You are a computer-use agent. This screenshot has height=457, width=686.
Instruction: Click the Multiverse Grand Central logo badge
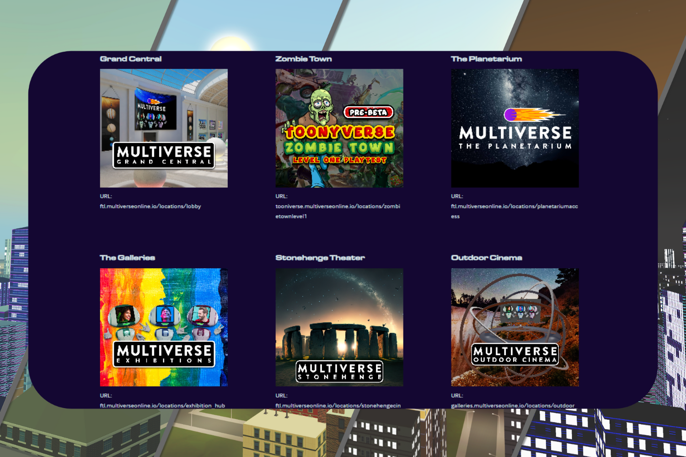163,154
